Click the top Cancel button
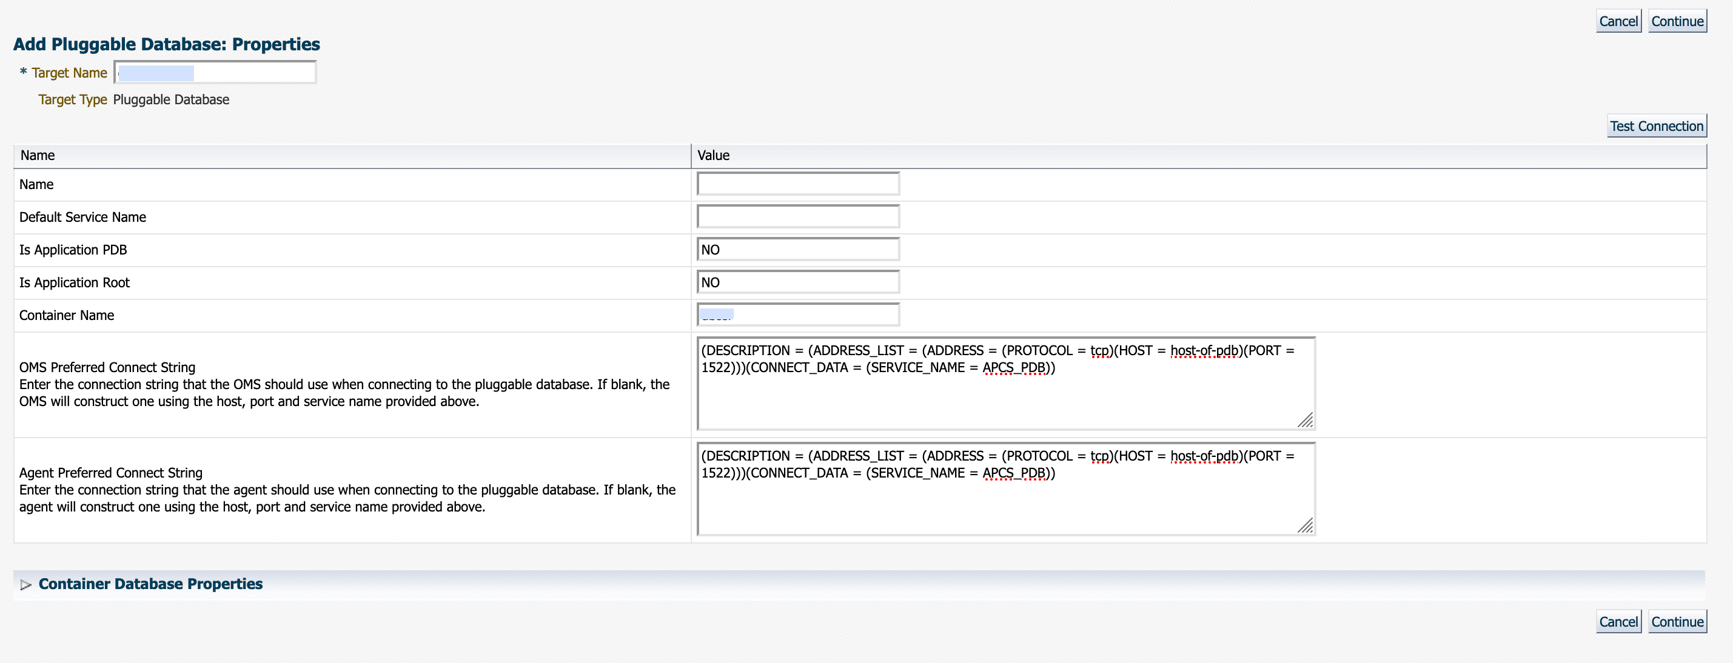1733x663 pixels. click(1618, 22)
